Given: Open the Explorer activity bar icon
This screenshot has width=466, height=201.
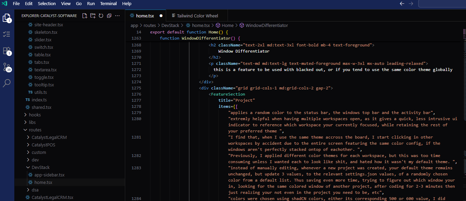Looking at the screenshot, I should pyautogui.click(x=7, y=18).
